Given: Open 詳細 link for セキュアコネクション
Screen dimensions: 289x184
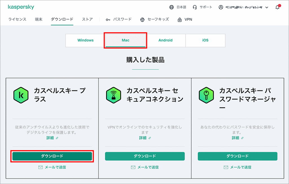Looking at the screenshot, I should click(x=143, y=138).
